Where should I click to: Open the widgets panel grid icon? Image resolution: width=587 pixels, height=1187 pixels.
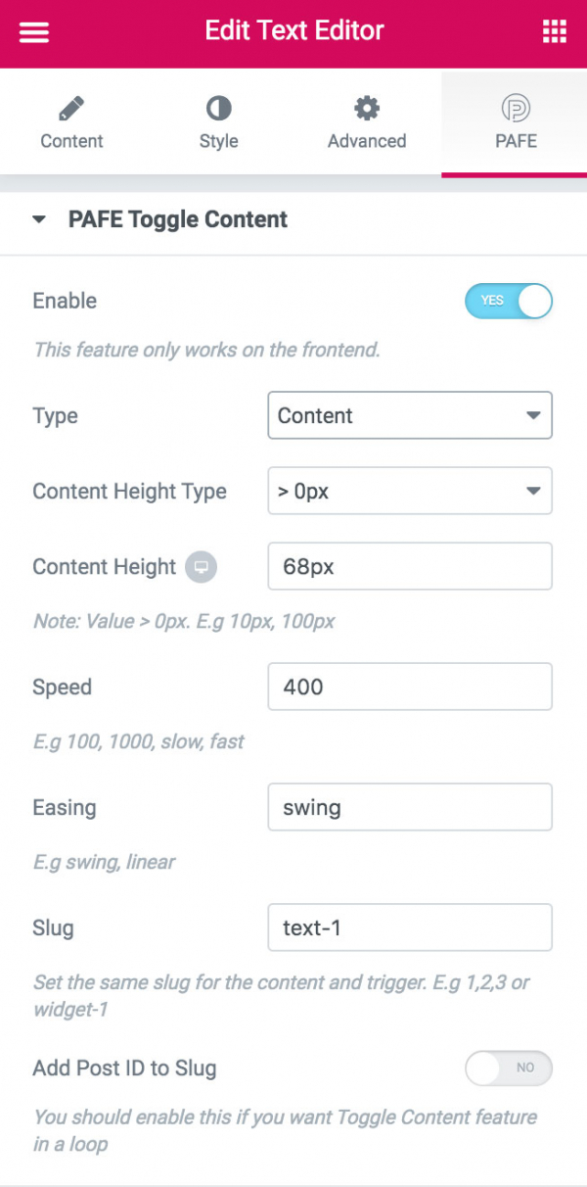coord(554,31)
